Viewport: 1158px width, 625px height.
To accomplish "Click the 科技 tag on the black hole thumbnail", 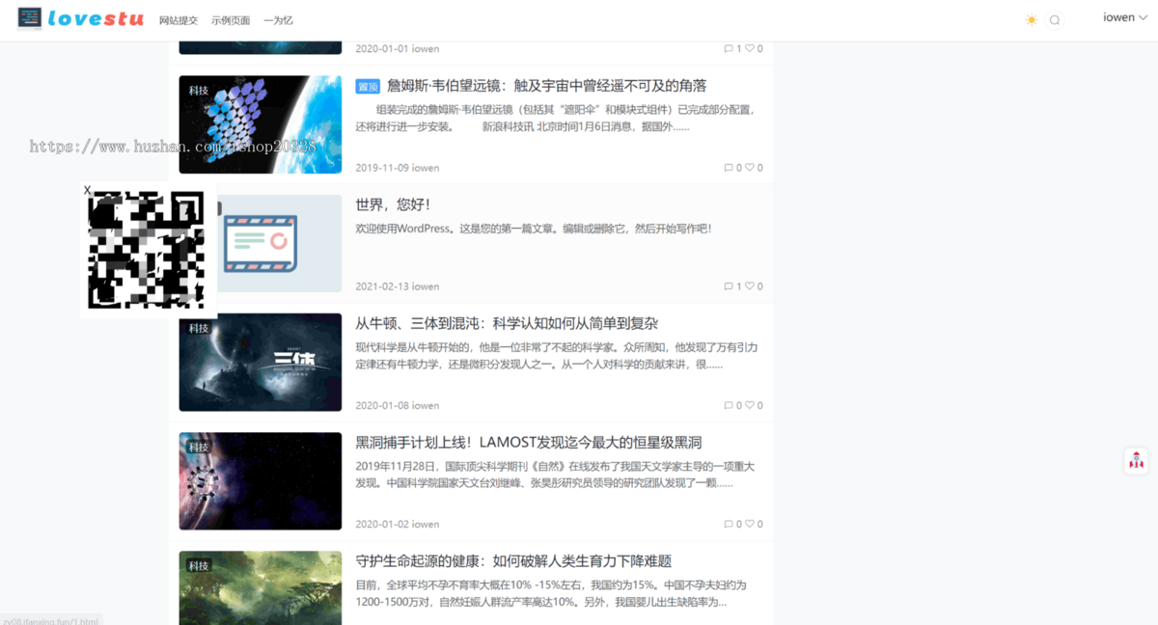I will pyautogui.click(x=199, y=447).
